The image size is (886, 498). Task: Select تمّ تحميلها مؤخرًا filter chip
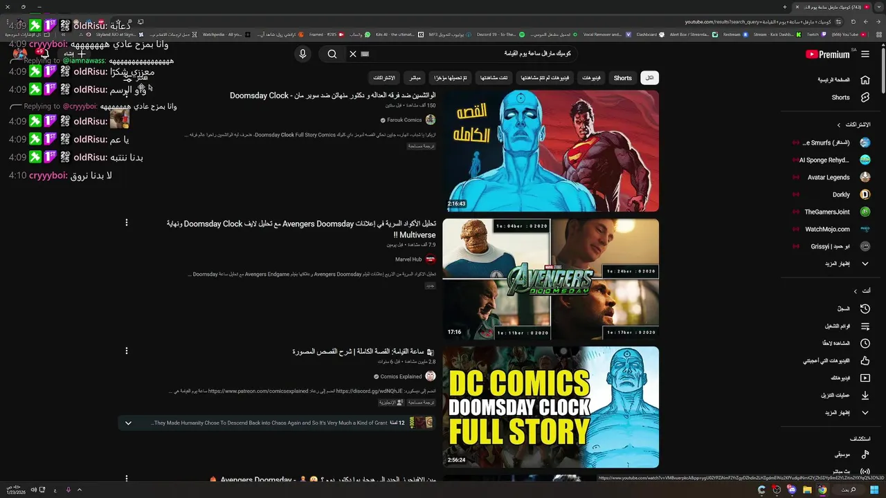coord(450,77)
